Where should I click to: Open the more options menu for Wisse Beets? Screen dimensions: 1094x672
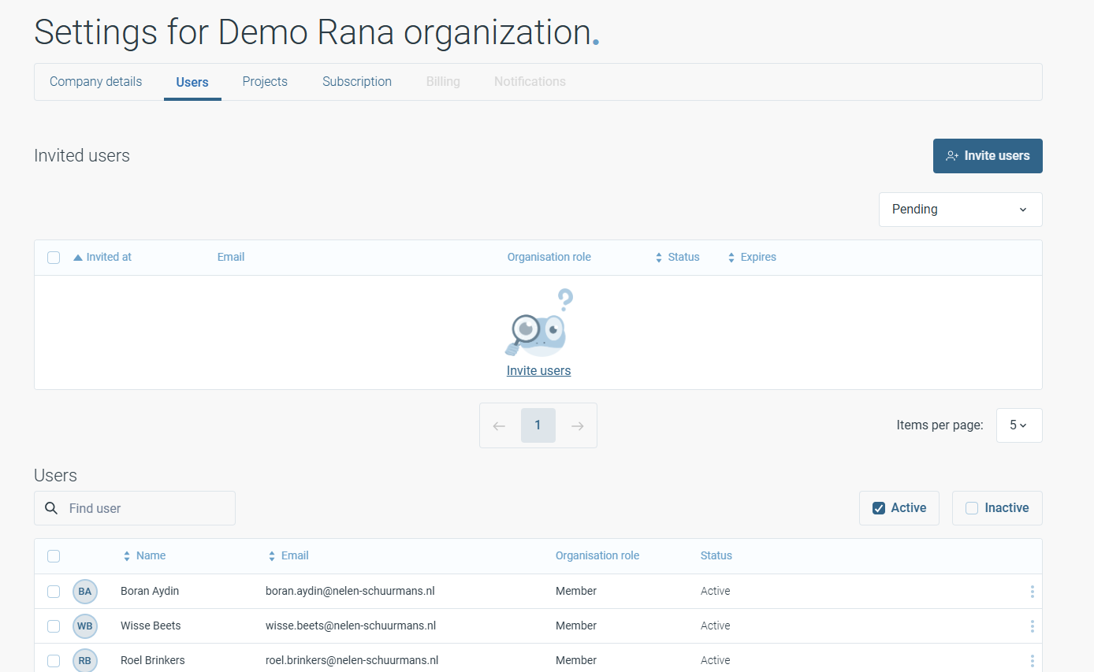pyautogui.click(x=1032, y=626)
